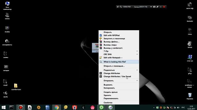Choose Вырезать from the menu

click(119, 85)
